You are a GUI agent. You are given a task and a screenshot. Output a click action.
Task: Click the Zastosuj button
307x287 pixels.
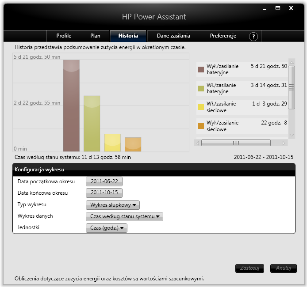[x=249, y=268]
